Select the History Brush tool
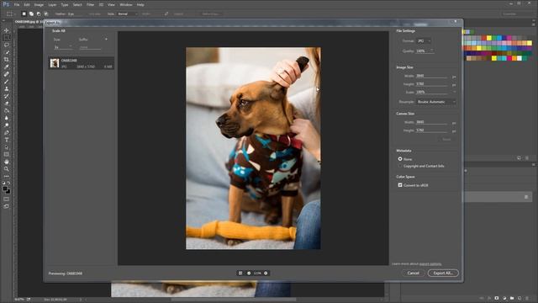The width and height of the screenshot is (538, 303). pyautogui.click(x=7, y=96)
